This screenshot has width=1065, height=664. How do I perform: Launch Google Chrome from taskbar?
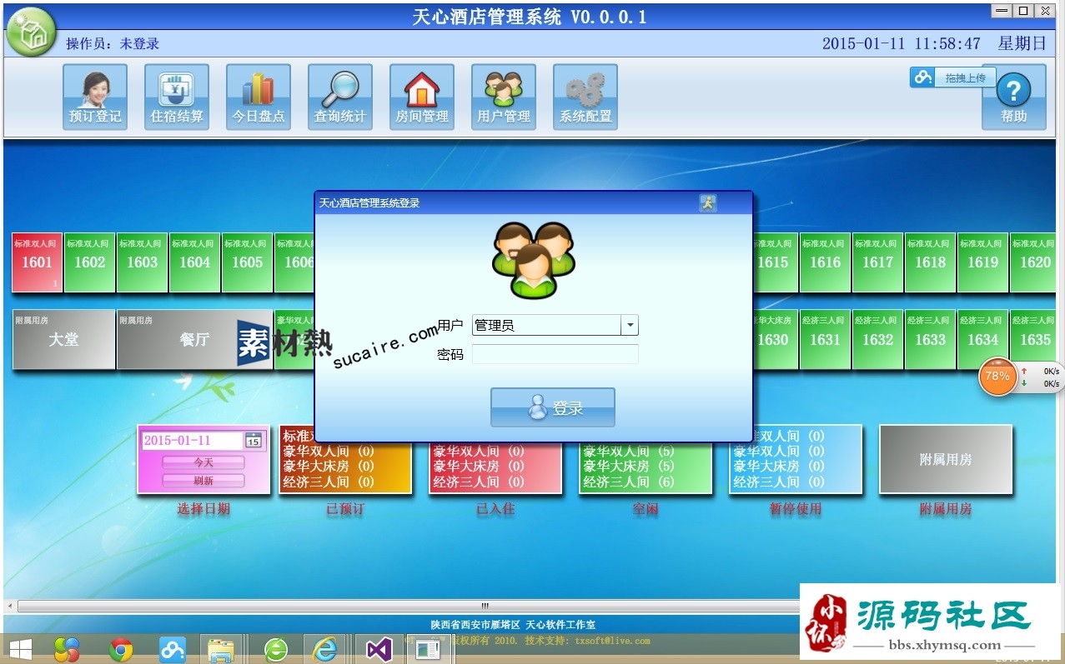(122, 649)
